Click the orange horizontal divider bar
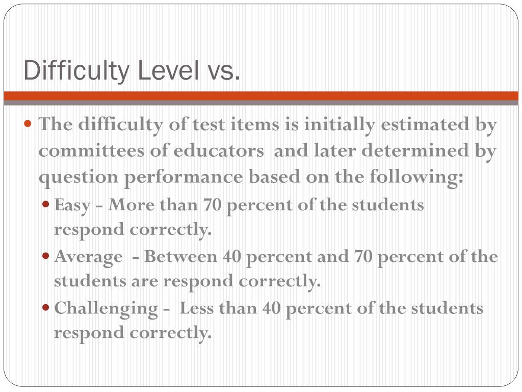 (261, 95)
